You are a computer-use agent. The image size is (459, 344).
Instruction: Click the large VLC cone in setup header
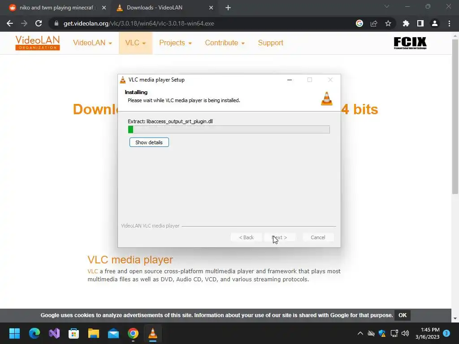click(x=327, y=98)
